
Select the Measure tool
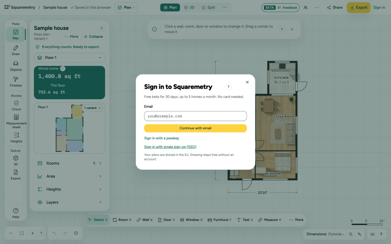269,220
